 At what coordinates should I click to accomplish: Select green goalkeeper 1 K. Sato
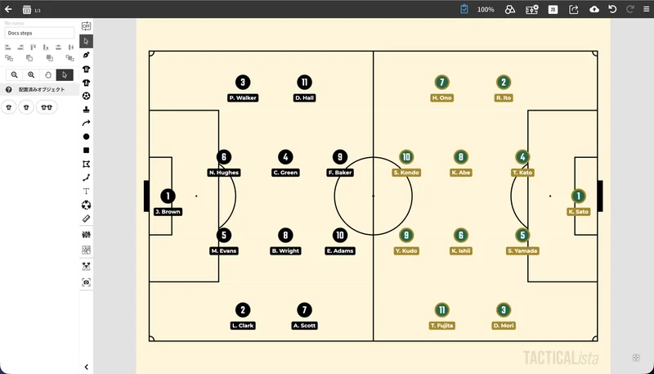578,196
